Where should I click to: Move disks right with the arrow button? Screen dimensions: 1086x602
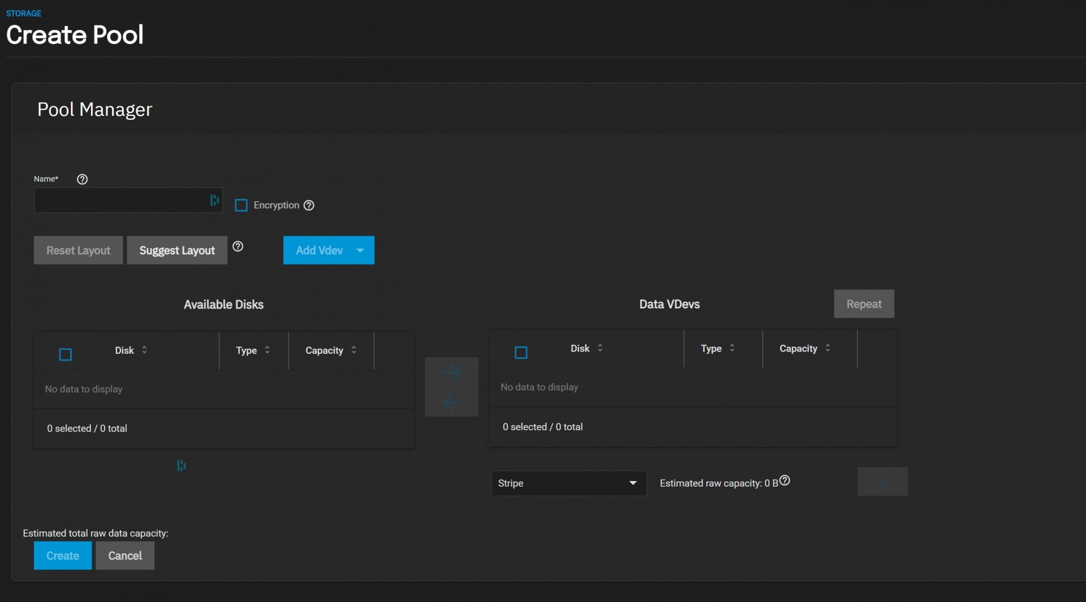[x=451, y=373]
